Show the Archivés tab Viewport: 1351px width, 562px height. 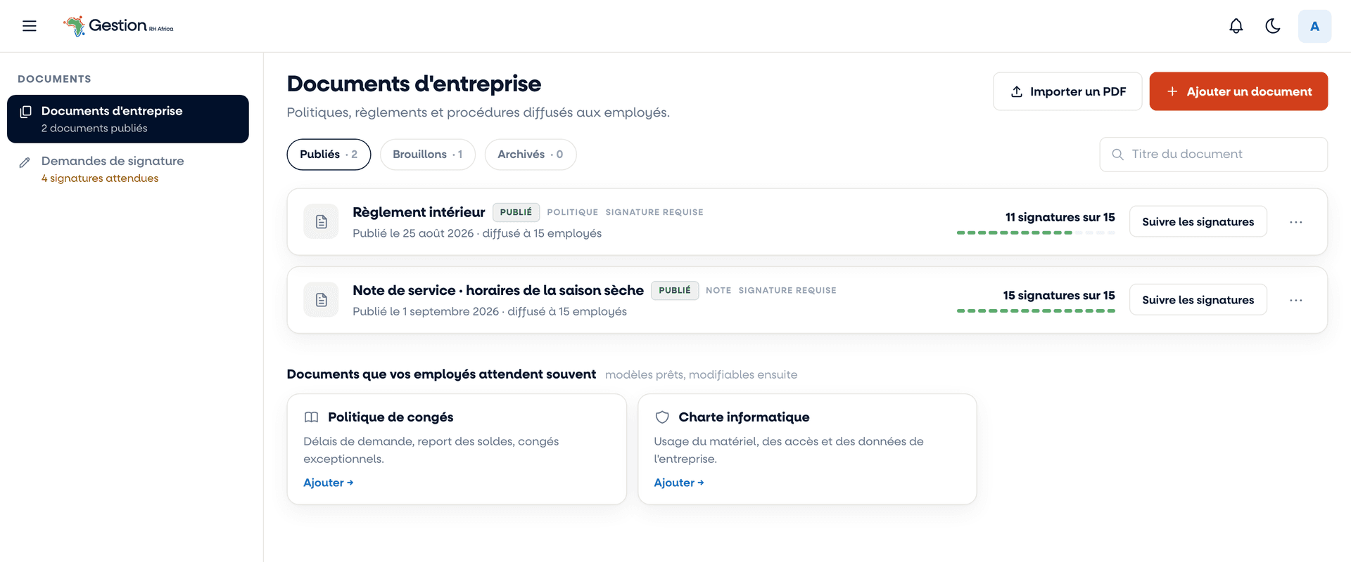[531, 155]
